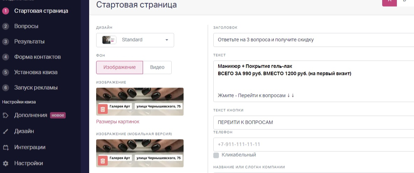Click the Текст кнопки input field
The width and height of the screenshot is (414, 173).
point(313,122)
